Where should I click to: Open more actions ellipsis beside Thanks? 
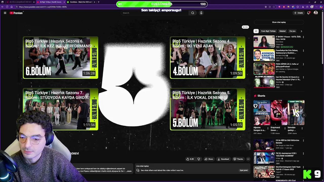pos(248,159)
